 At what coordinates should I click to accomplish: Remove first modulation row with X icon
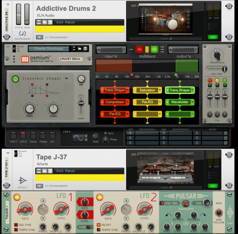225,133
